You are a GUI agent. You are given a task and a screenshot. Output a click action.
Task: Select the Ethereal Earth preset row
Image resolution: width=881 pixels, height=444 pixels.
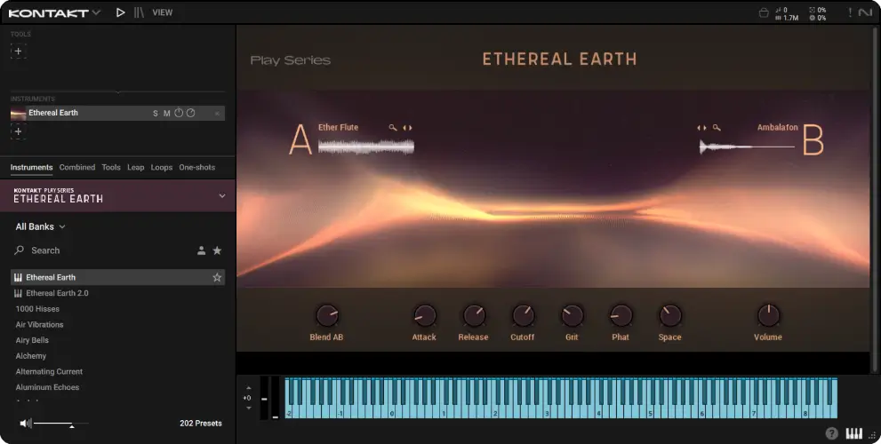point(117,277)
